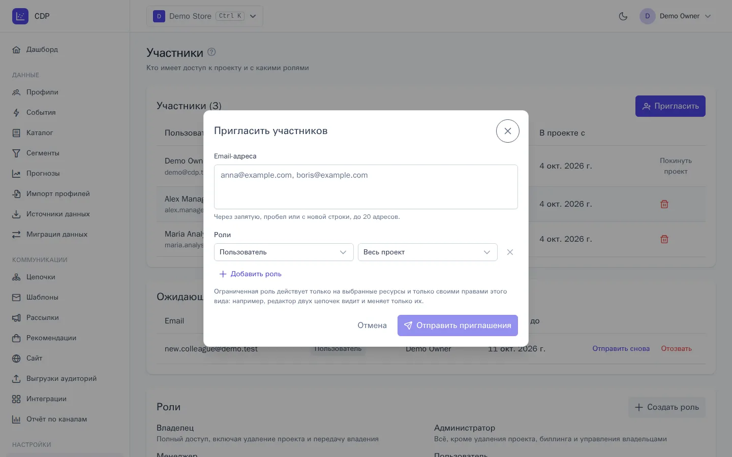Expand the Пользователь role dropdown

284,252
